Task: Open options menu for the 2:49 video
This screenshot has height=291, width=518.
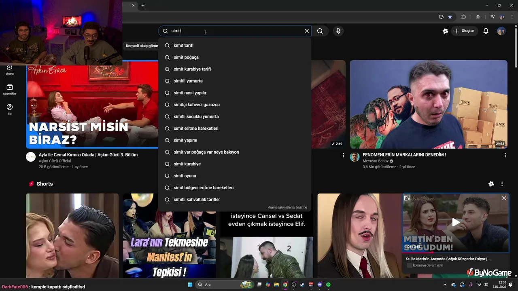Action: coord(344,155)
